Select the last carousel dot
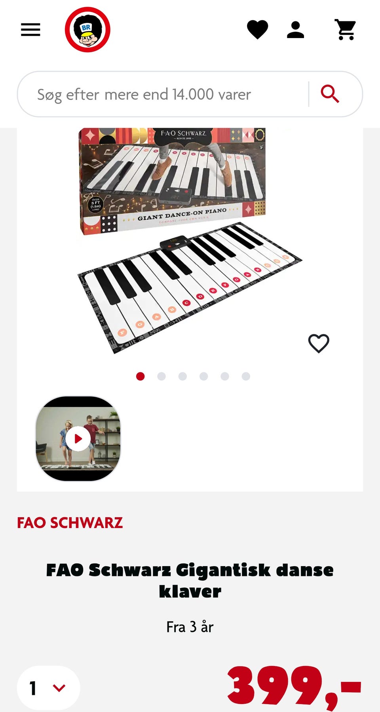The width and height of the screenshot is (380, 712). coord(246,376)
